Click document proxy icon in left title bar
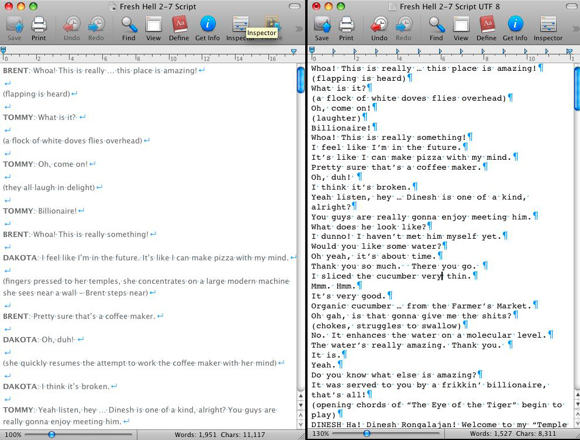This screenshot has height=440, width=580. click(113, 6)
